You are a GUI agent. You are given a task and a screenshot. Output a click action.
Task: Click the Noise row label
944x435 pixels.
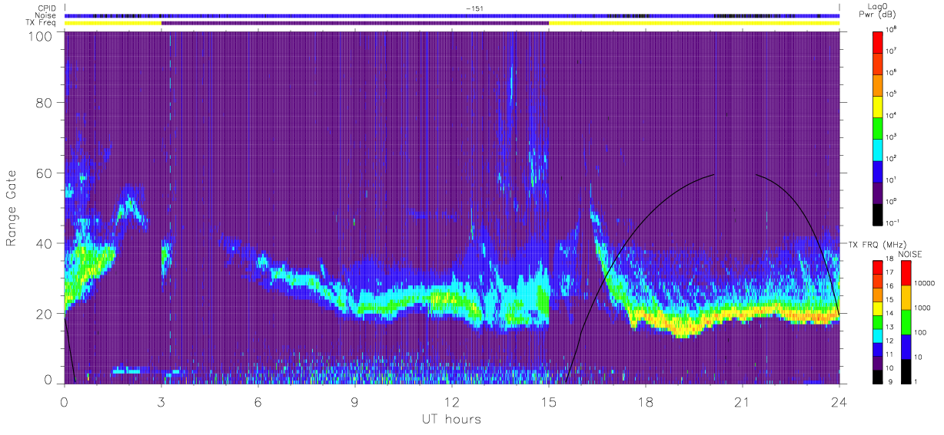coord(46,15)
